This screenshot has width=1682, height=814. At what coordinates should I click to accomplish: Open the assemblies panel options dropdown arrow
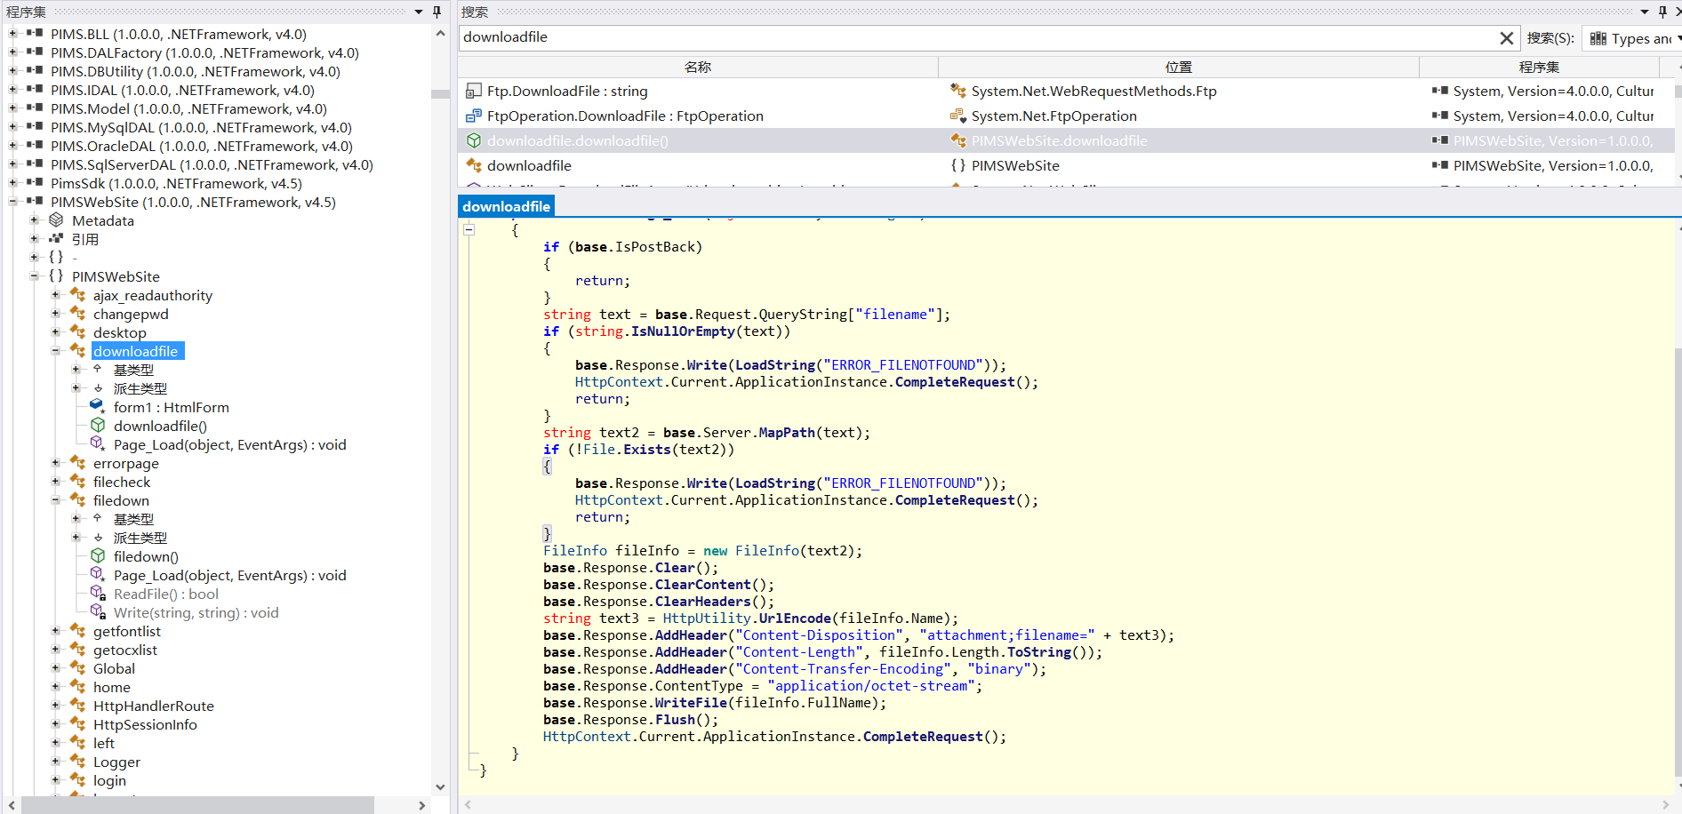(419, 12)
